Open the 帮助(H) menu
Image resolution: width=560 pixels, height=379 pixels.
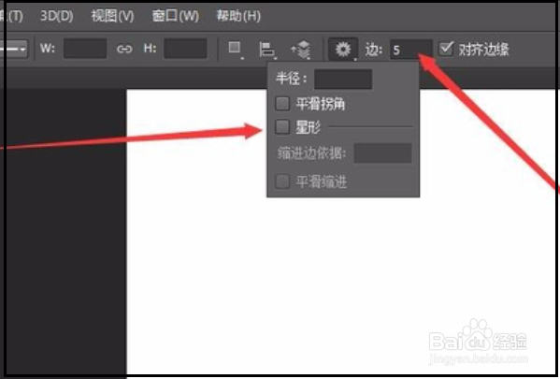[x=238, y=16]
